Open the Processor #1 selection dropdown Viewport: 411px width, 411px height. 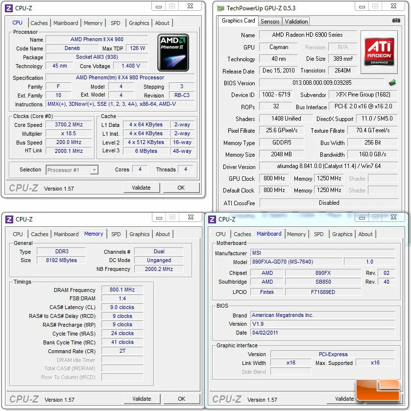tap(72, 170)
